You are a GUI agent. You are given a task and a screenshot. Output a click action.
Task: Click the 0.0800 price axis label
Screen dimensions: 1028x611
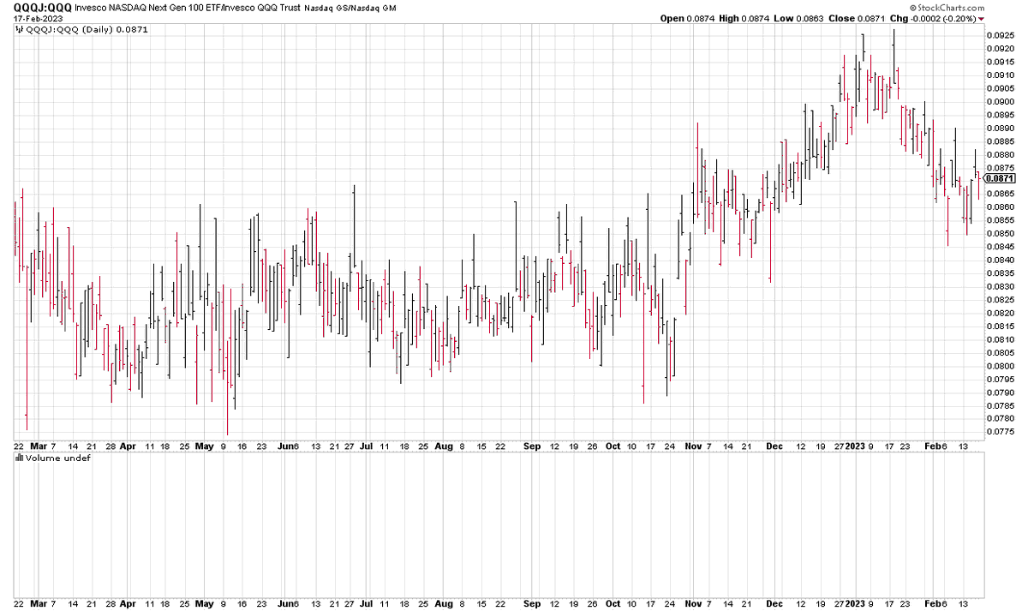1001,367
